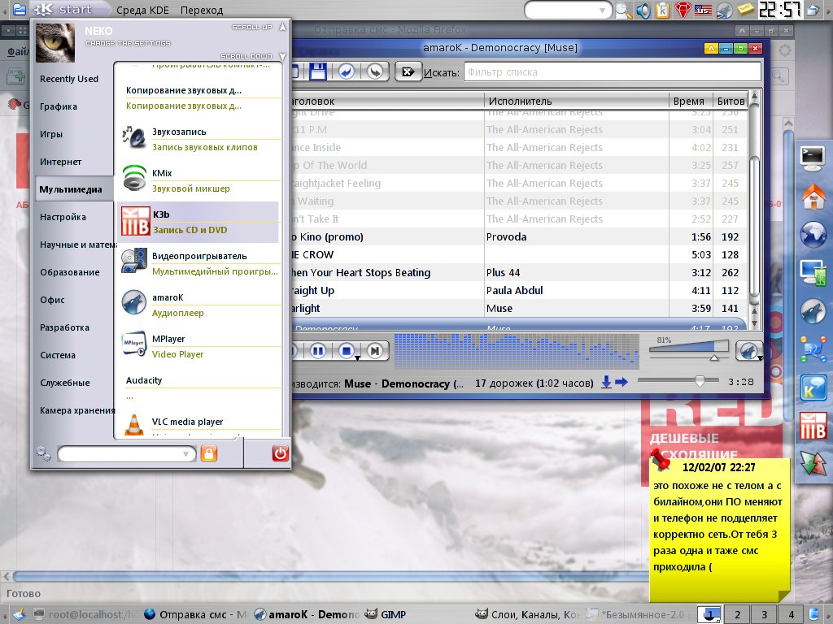Toggle the amaroK analyzer visualization

click(517, 351)
